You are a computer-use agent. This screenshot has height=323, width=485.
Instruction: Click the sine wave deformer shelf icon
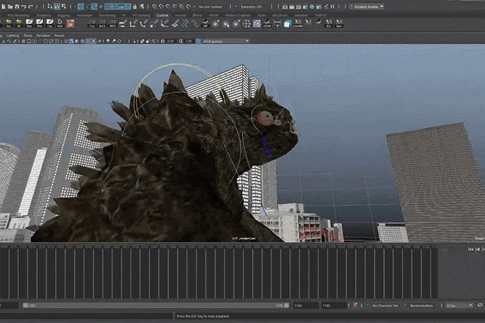point(195,24)
